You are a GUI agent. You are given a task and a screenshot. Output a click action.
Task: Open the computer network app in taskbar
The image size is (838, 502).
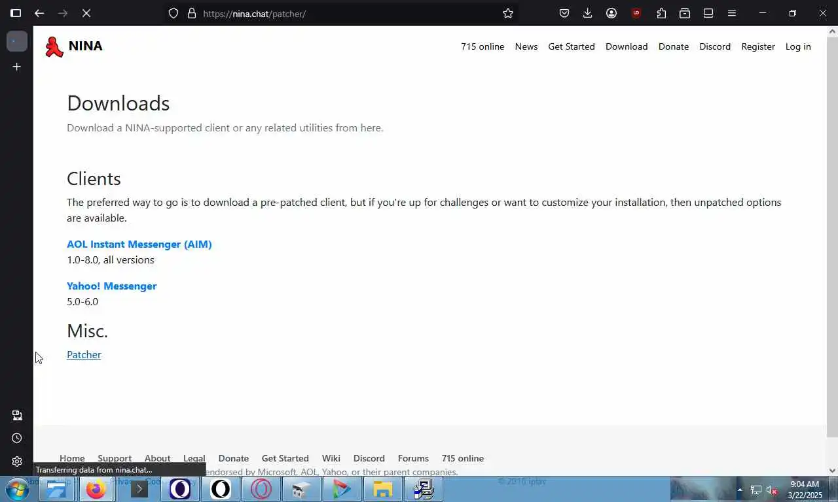coord(424,489)
